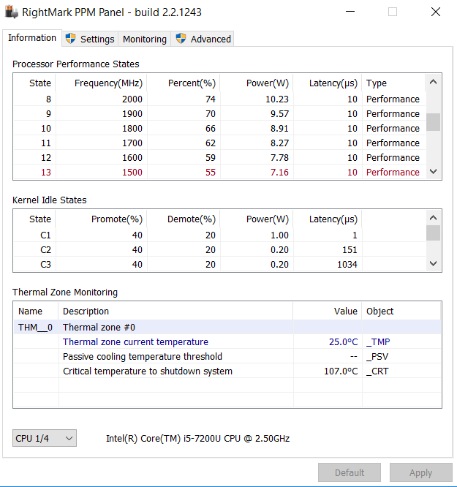Click the shield icon on Settings tab

pos(70,39)
